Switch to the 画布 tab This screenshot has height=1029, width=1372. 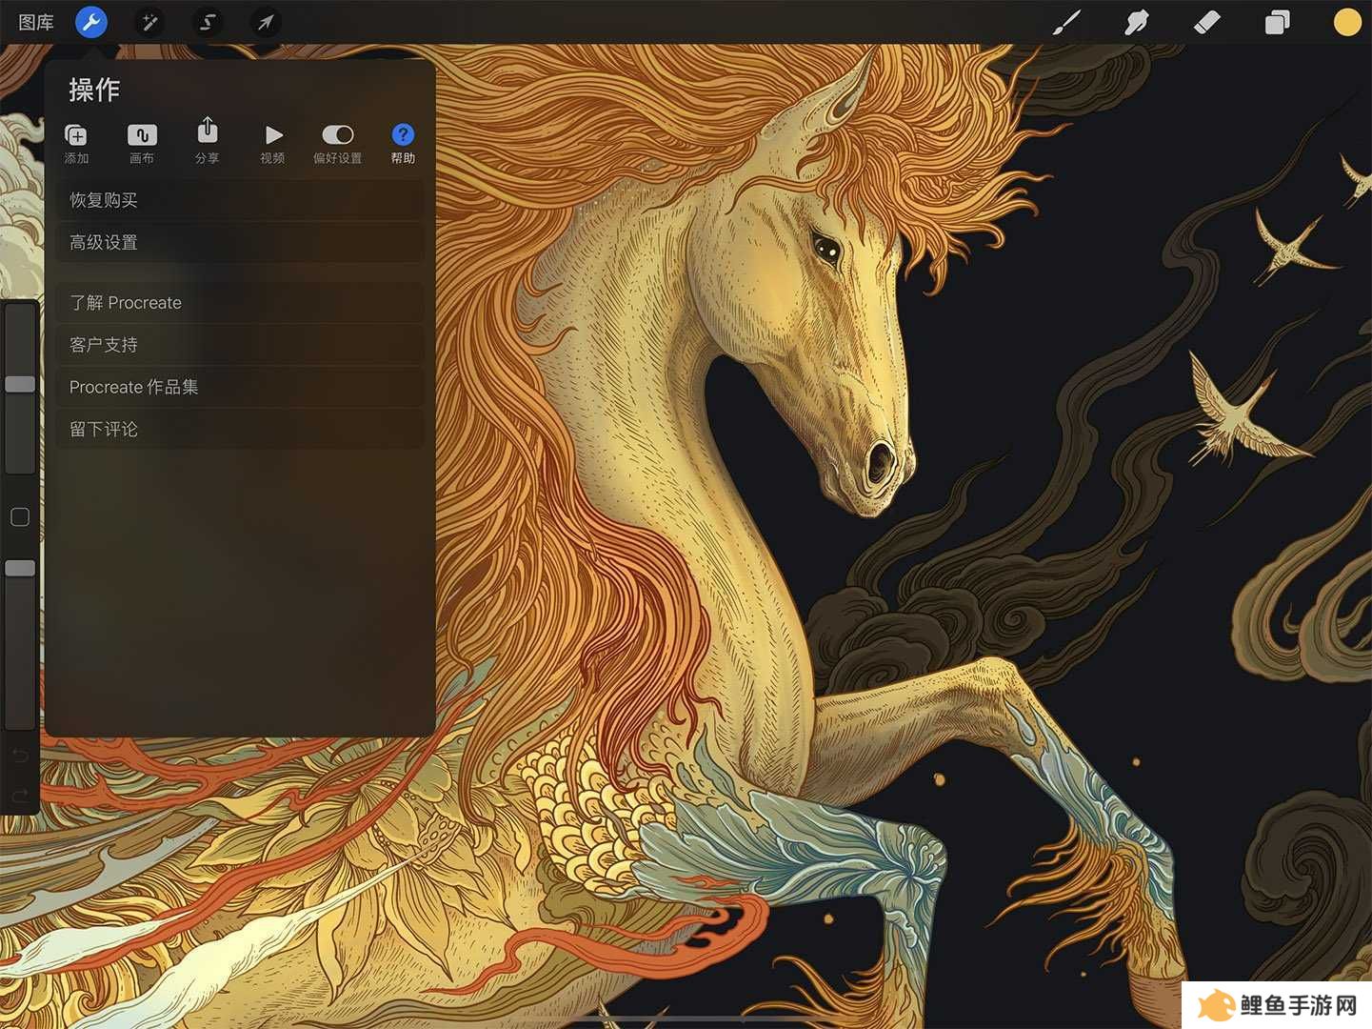[x=142, y=144]
